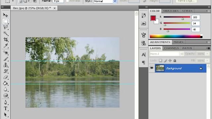Open the Style dropdown showing Normal

click(105, 1)
